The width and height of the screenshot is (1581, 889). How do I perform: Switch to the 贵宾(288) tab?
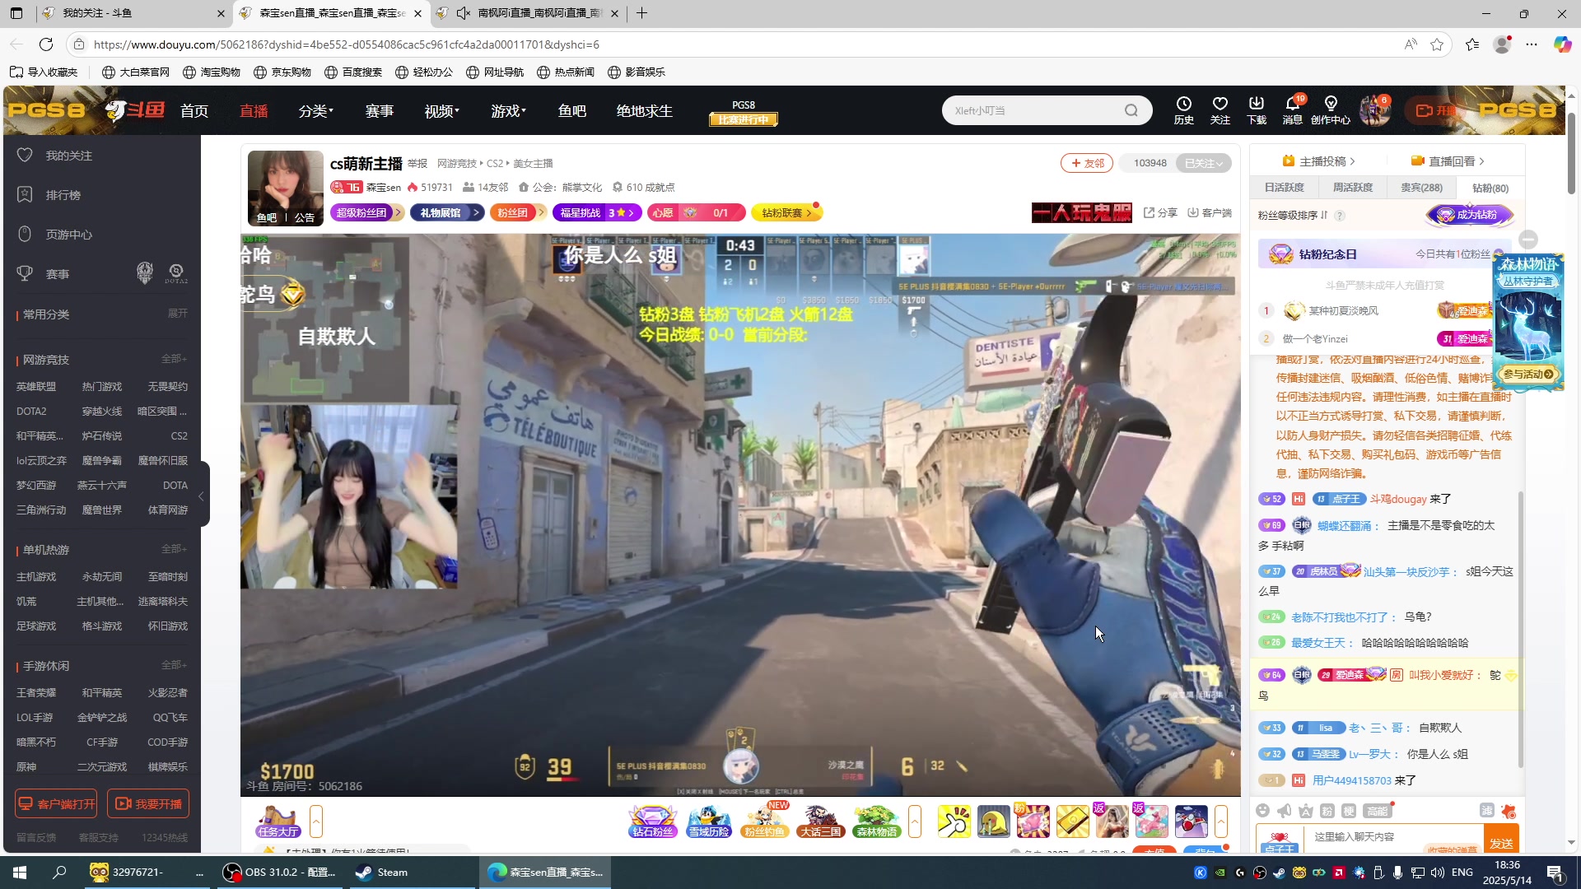(1422, 188)
